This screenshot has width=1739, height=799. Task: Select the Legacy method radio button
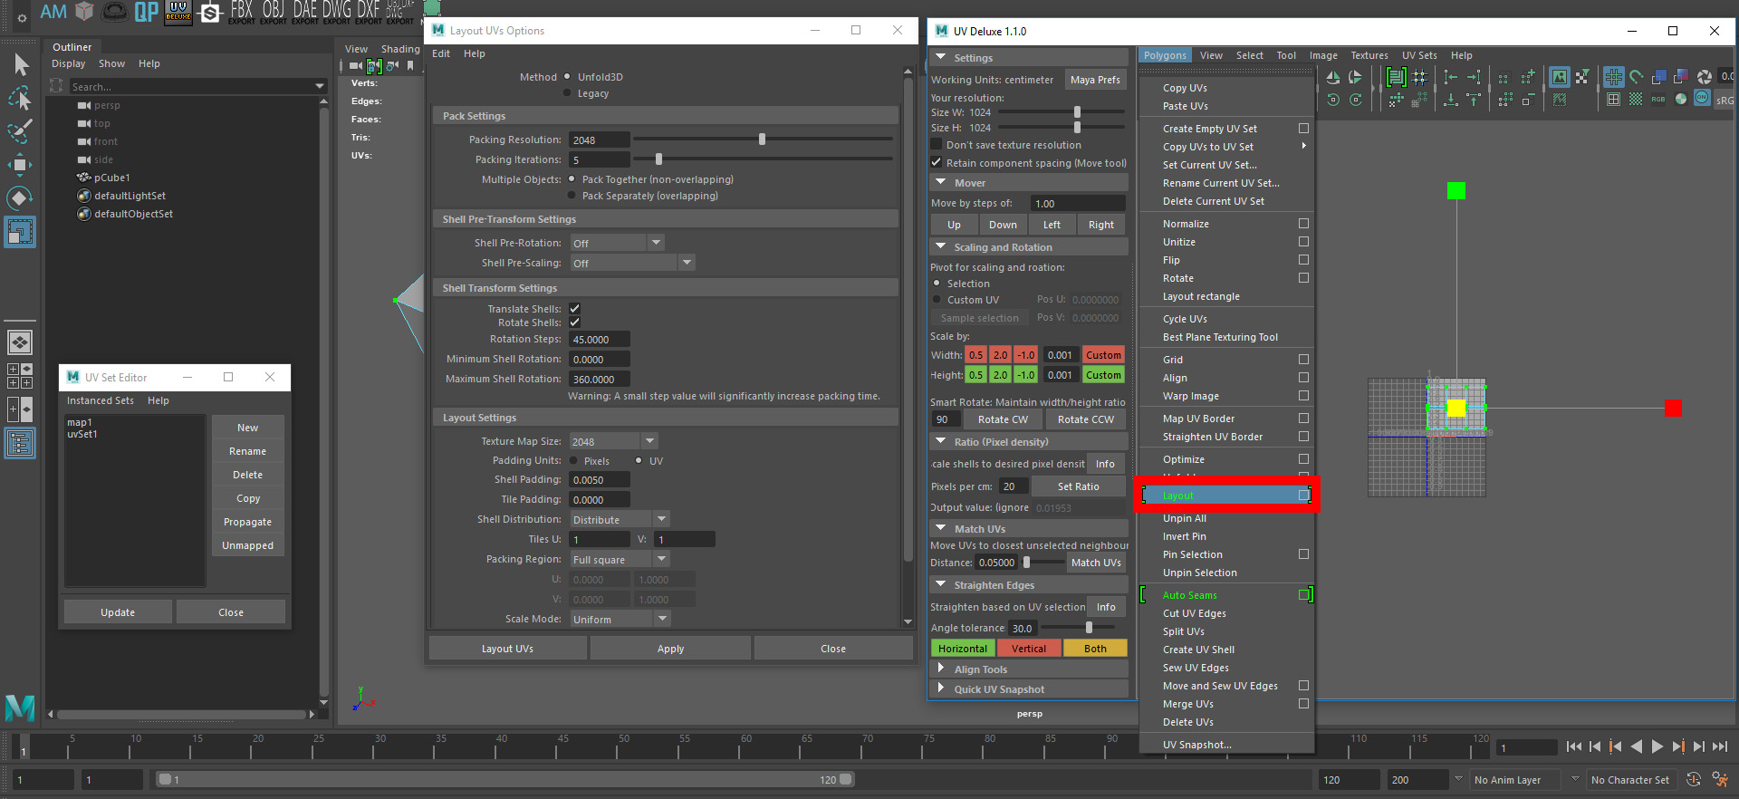coord(568,93)
